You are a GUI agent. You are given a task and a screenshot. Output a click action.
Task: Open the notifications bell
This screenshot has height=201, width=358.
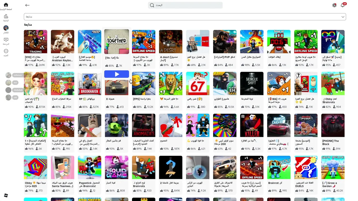pyautogui.click(x=343, y=5)
